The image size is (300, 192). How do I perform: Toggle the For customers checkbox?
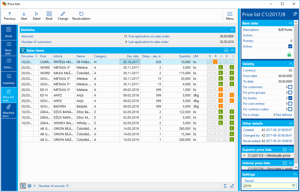290,87
